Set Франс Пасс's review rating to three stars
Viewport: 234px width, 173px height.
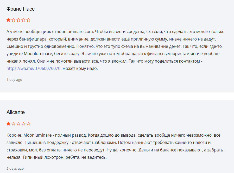[18, 20]
